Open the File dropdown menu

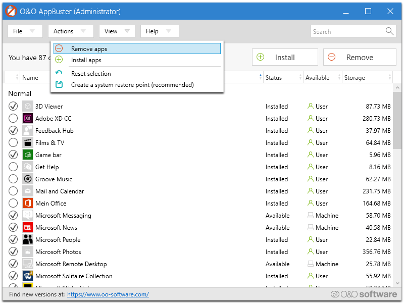24,31
